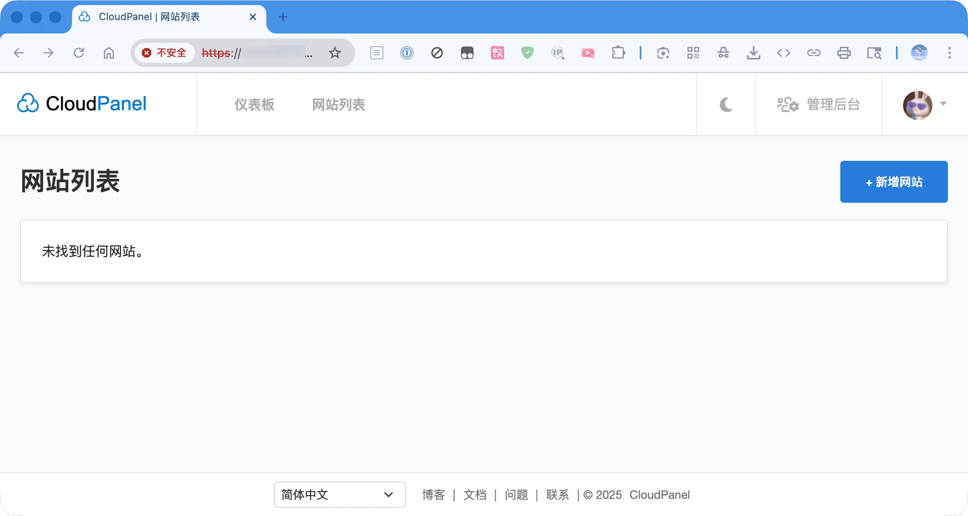Click the CloudPanel logo
Screen dimensions: 968x516
click(82, 103)
